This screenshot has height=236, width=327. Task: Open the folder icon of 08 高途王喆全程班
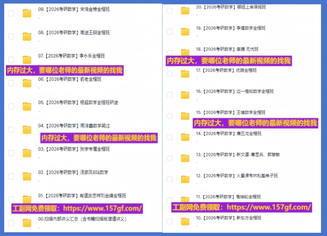click(27, 37)
